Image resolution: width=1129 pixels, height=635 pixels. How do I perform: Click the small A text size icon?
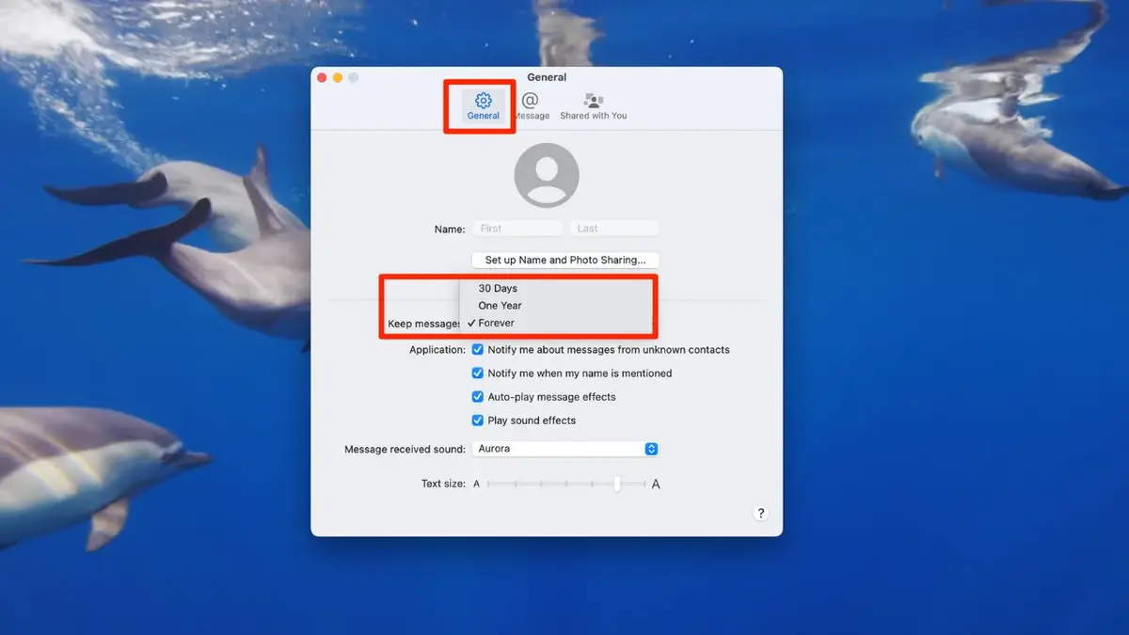click(476, 484)
